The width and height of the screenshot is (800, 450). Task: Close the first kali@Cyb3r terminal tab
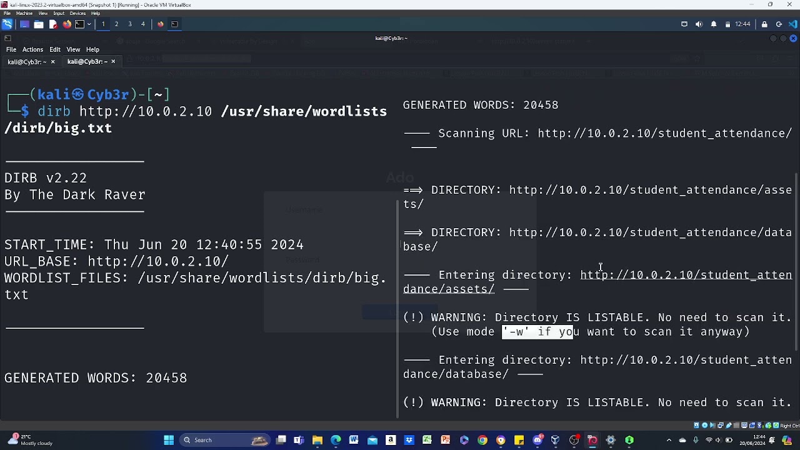(x=52, y=61)
